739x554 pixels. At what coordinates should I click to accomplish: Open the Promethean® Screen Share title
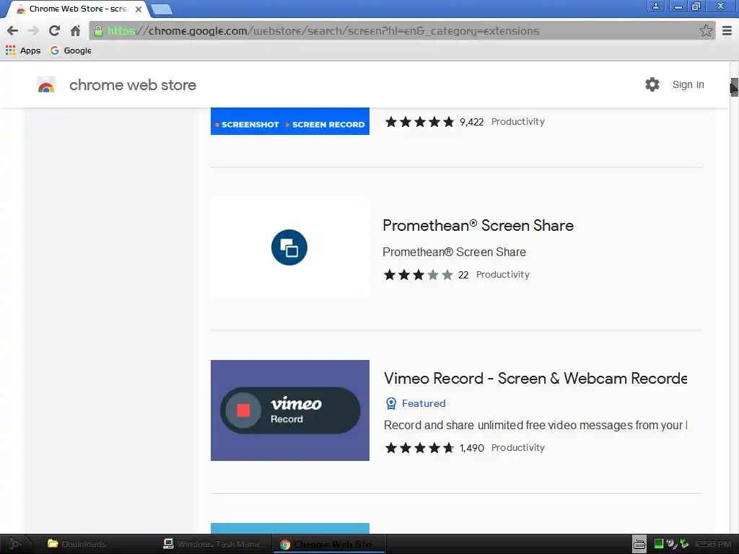[478, 226]
